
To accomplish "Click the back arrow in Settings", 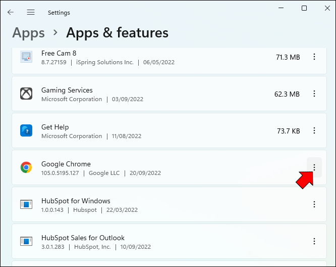I will (11, 12).
